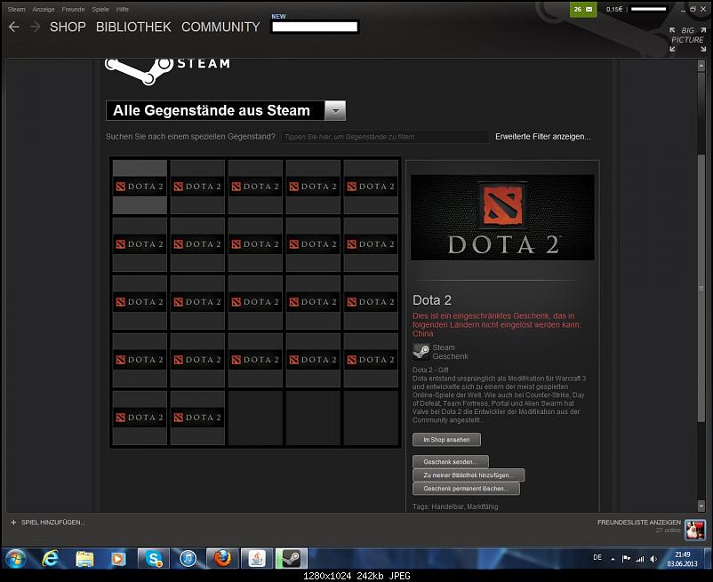Open the green inbox notifications icon

pyautogui.click(x=583, y=9)
